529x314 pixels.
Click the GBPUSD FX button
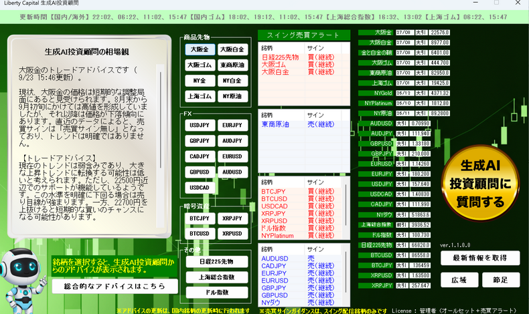tap(200, 172)
